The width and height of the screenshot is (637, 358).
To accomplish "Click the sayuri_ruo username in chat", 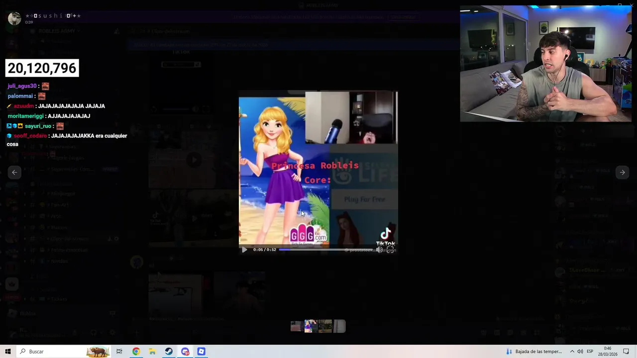I will [38, 126].
